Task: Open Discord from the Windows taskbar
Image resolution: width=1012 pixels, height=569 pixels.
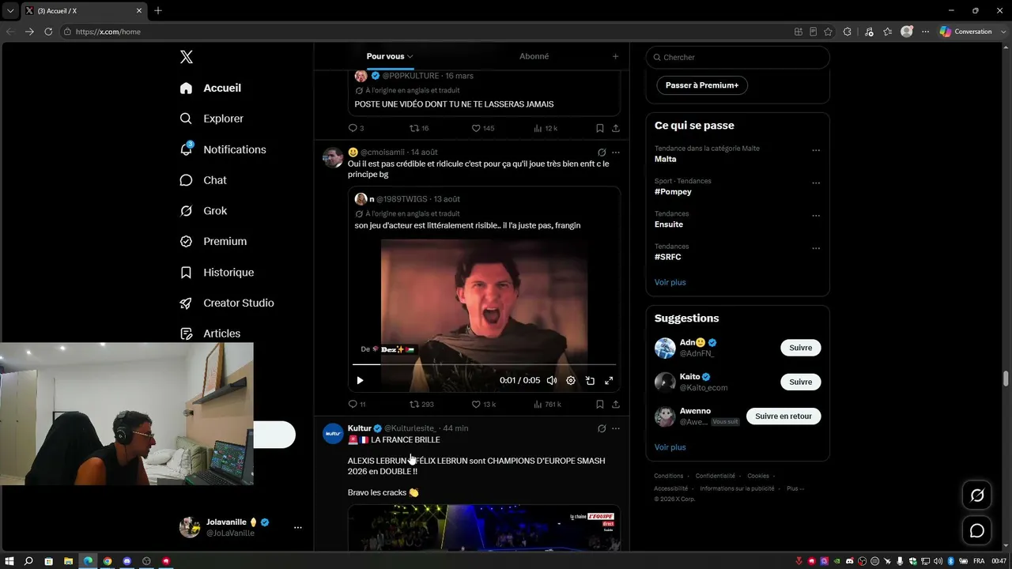Action: click(x=127, y=561)
